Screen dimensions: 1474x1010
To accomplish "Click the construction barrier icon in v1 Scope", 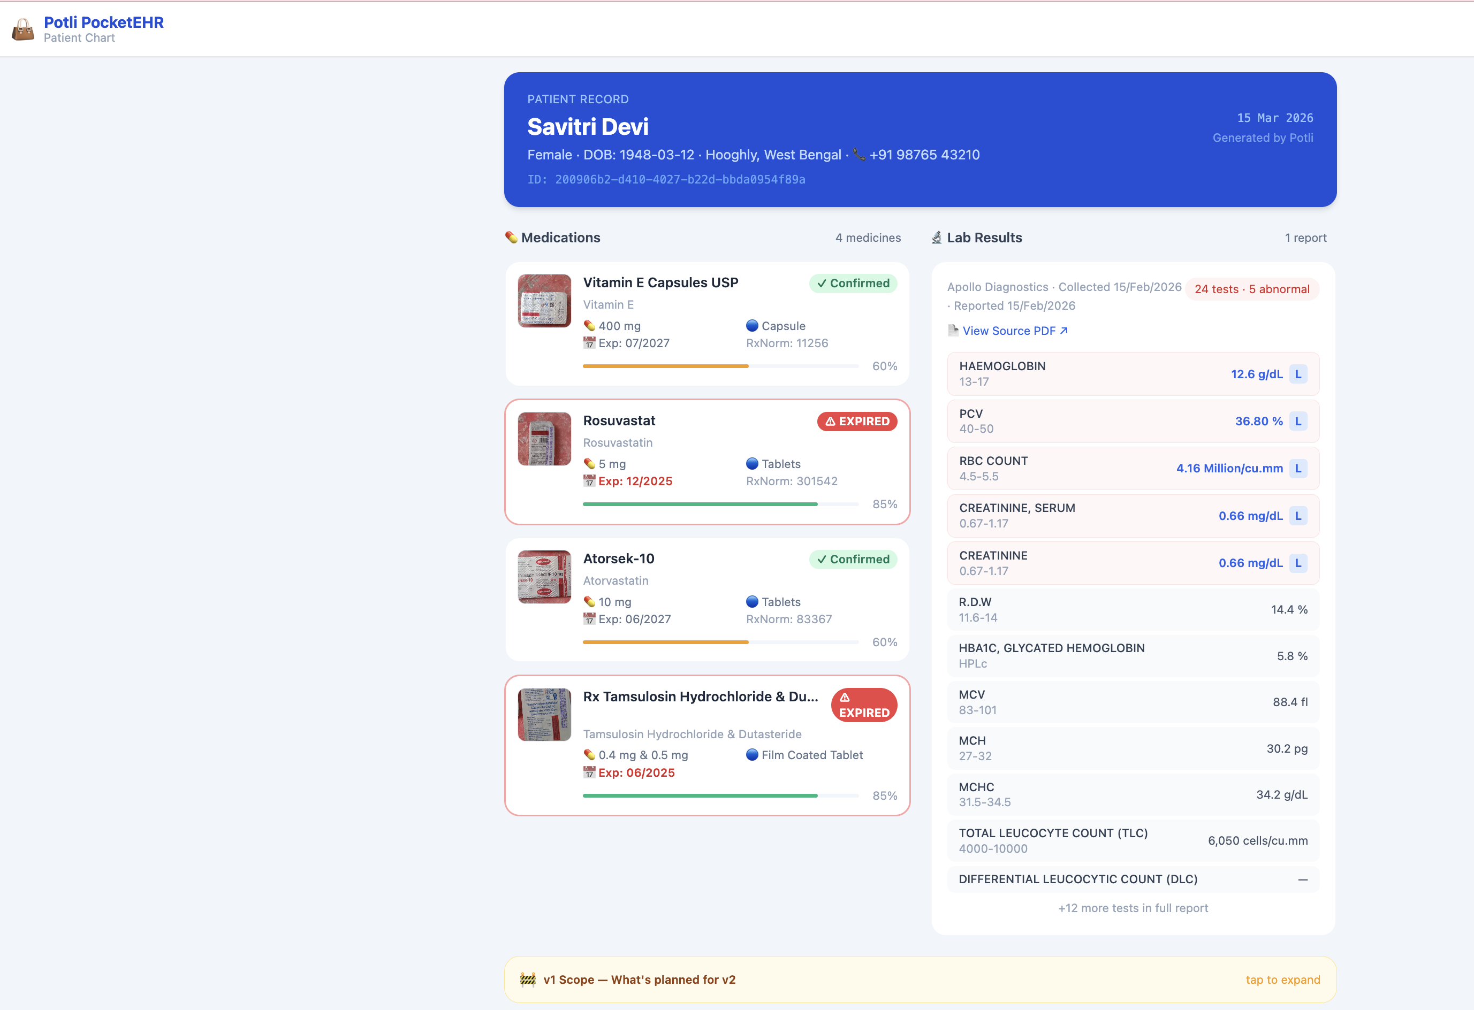I will pyautogui.click(x=528, y=979).
